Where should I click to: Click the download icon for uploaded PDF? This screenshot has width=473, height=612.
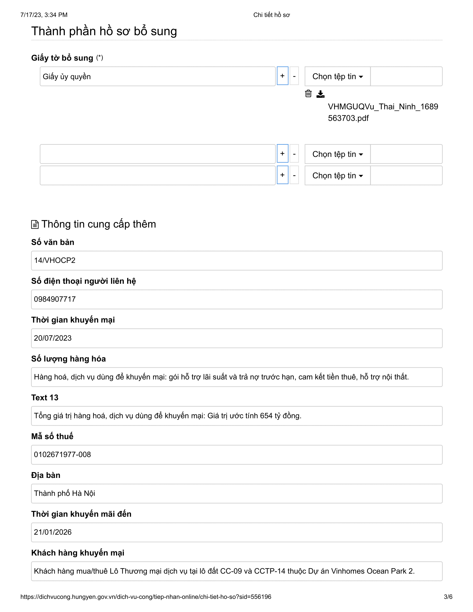tap(320, 94)
